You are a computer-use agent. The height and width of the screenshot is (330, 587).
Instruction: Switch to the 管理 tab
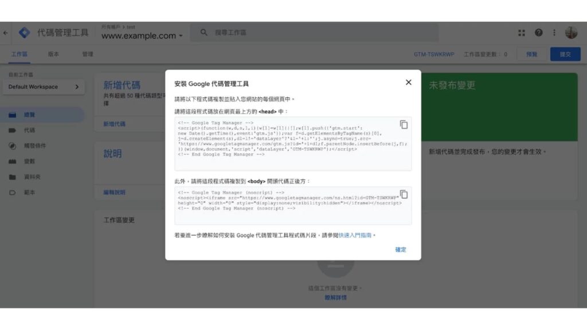coord(88,54)
